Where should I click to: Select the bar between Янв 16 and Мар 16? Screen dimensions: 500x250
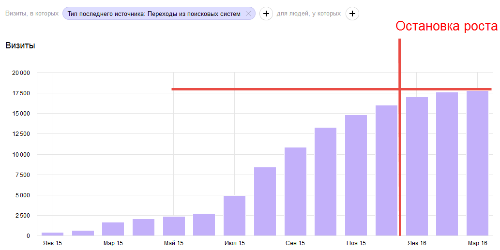(x=447, y=164)
